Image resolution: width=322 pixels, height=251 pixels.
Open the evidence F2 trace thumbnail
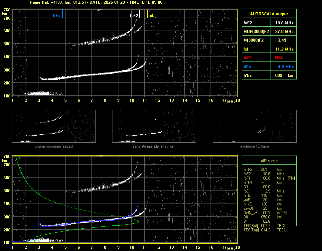tap(254, 126)
